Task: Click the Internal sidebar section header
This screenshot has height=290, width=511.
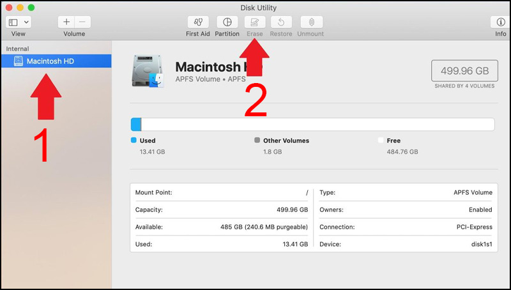Action: pyautogui.click(x=17, y=49)
